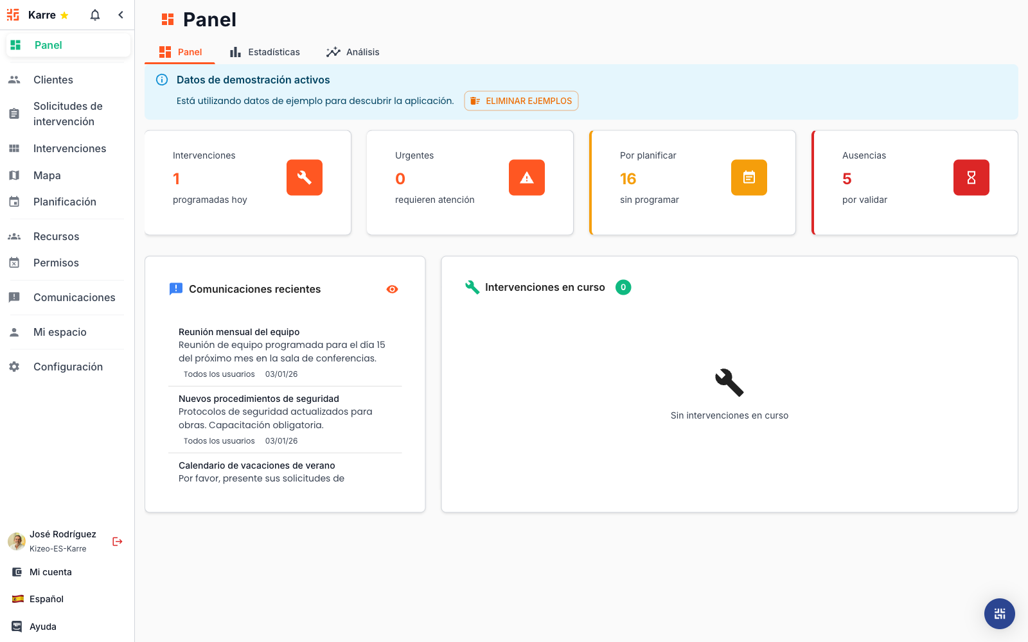Go to Mapa in the sidebar
1028x642 pixels.
point(47,175)
